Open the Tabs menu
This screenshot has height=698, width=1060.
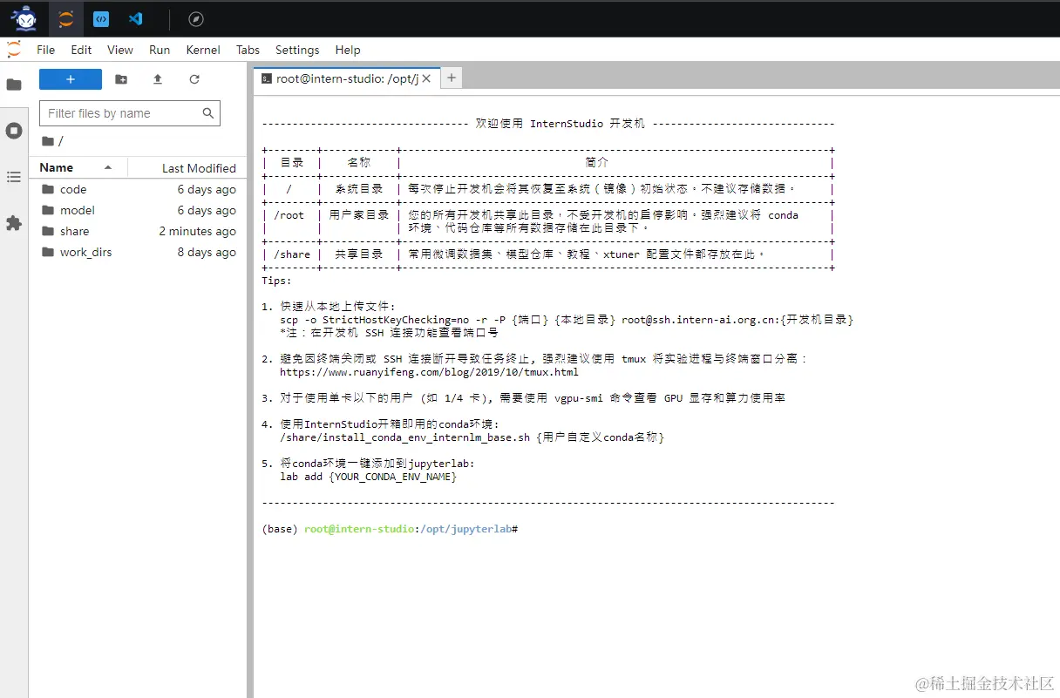click(248, 50)
